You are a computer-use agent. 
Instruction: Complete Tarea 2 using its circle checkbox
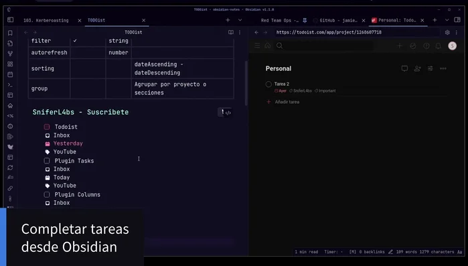point(268,84)
